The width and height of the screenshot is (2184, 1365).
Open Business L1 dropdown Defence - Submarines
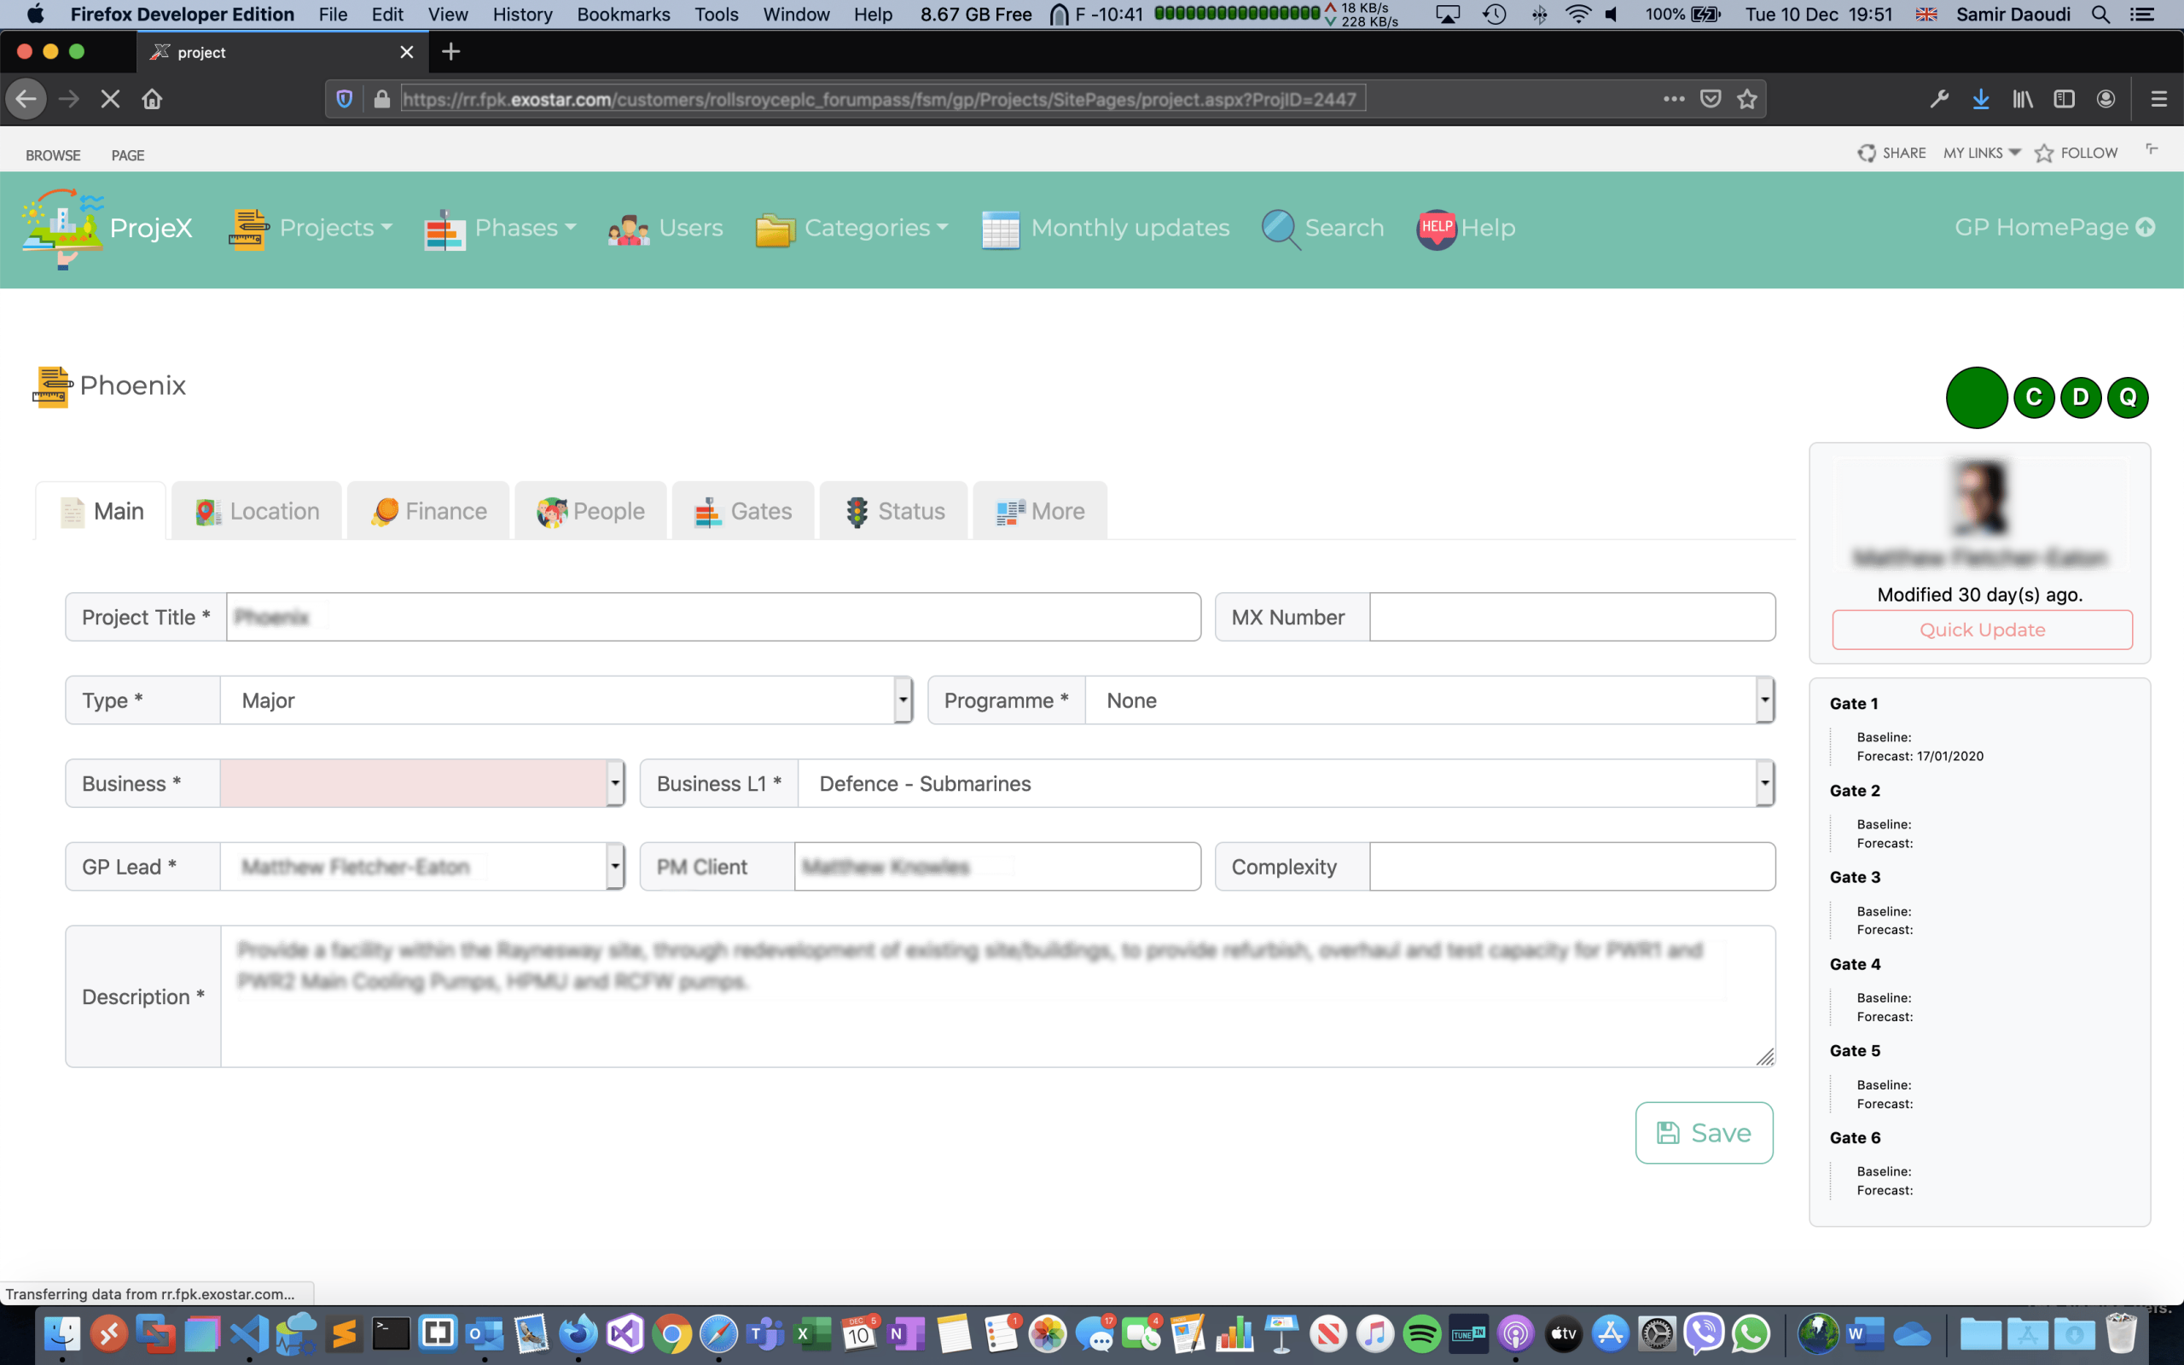coord(1286,784)
